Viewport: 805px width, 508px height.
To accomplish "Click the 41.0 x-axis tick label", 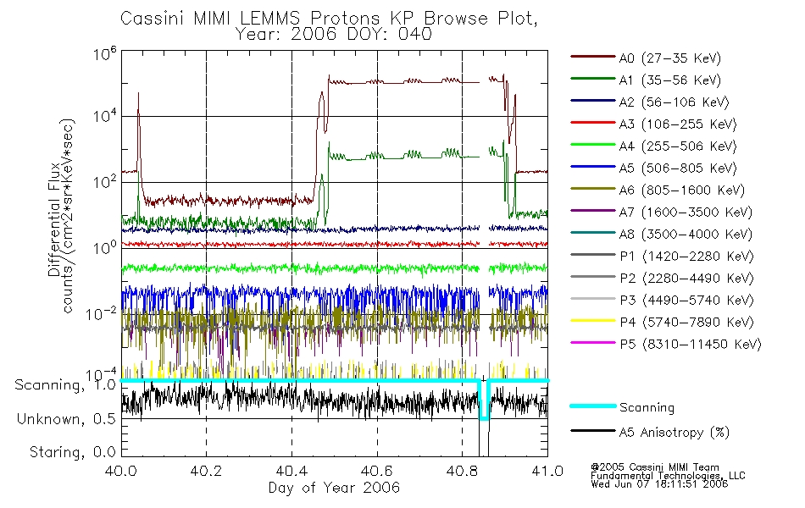I will coord(547,471).
